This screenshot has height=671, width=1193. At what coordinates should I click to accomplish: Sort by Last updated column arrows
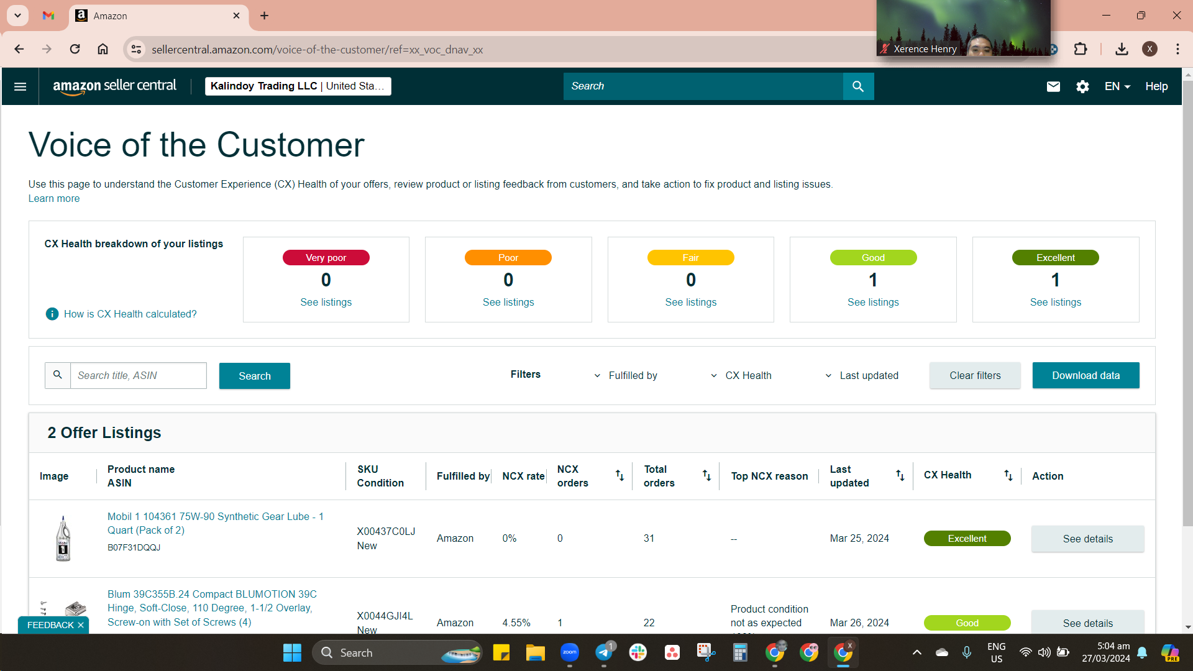tap(900, 475)
